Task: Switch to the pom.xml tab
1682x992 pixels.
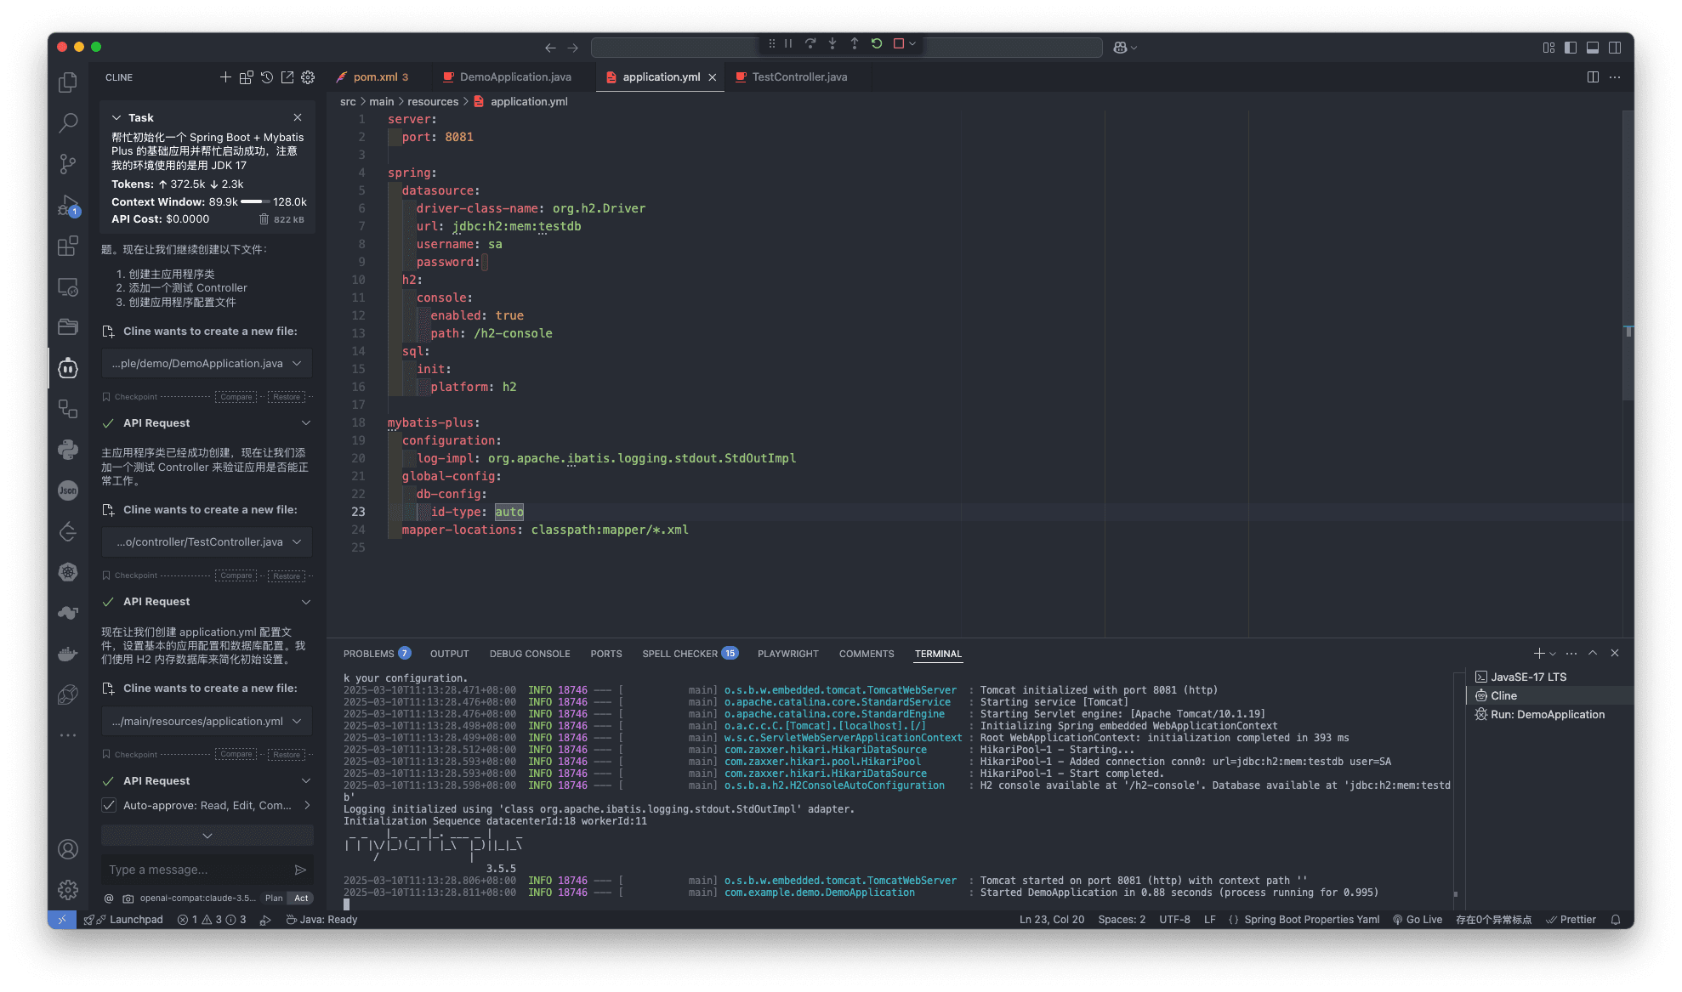Action: point(377,77)
